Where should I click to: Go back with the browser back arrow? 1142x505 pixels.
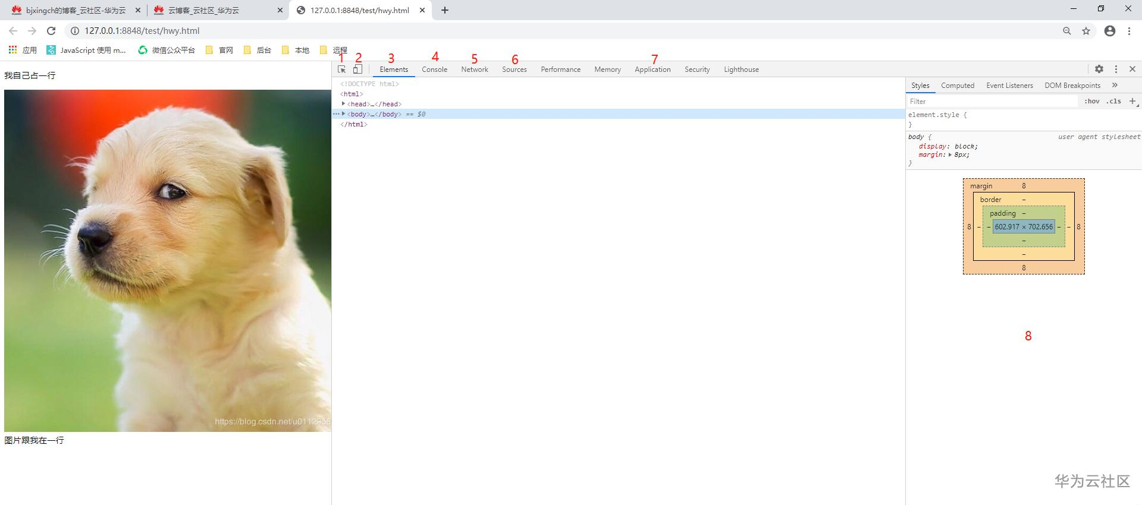13,31
